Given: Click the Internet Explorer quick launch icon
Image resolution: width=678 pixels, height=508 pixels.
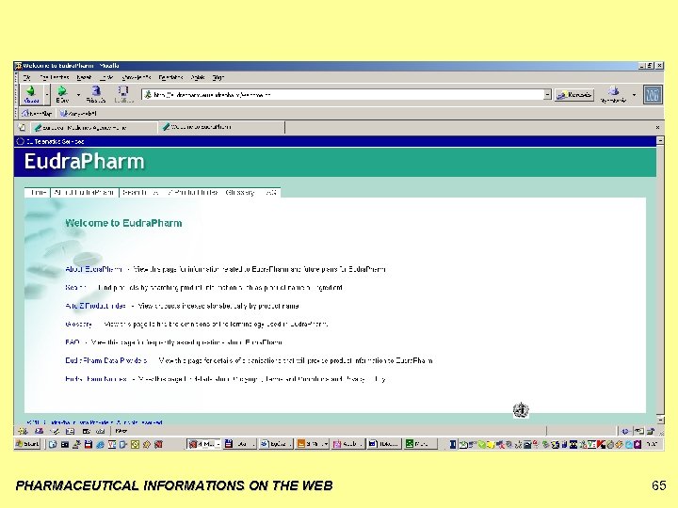Looking at the screenshot, I should (x=100, y=444).
